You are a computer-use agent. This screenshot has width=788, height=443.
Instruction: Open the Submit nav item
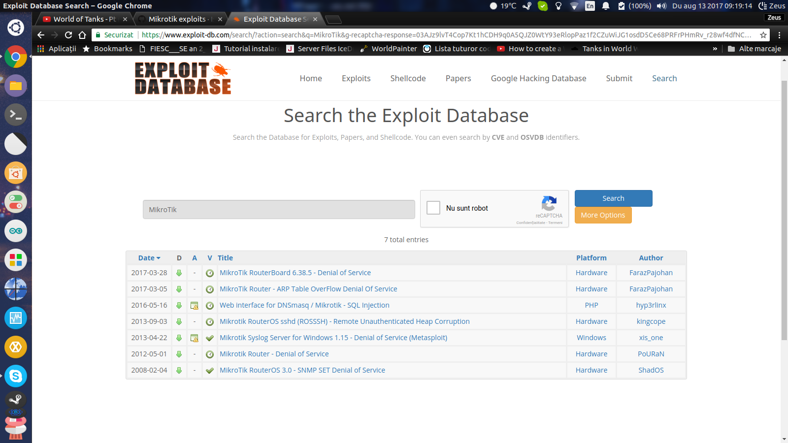619,78
